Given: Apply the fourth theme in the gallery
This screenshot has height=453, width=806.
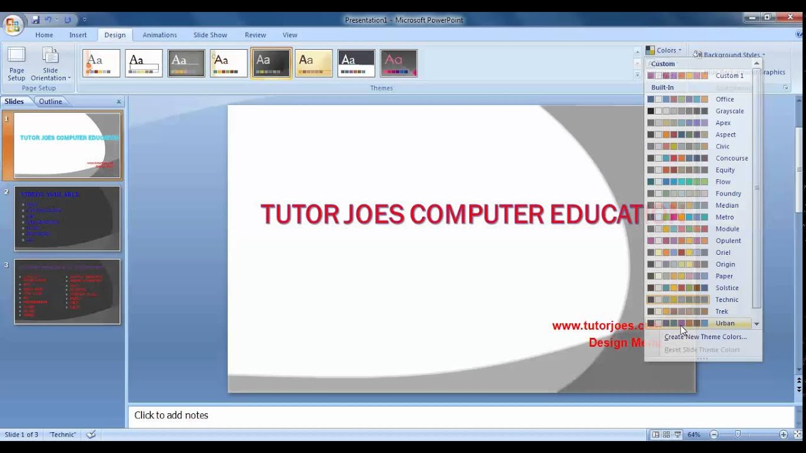Looking at the screenshot, I should [229, 63].
